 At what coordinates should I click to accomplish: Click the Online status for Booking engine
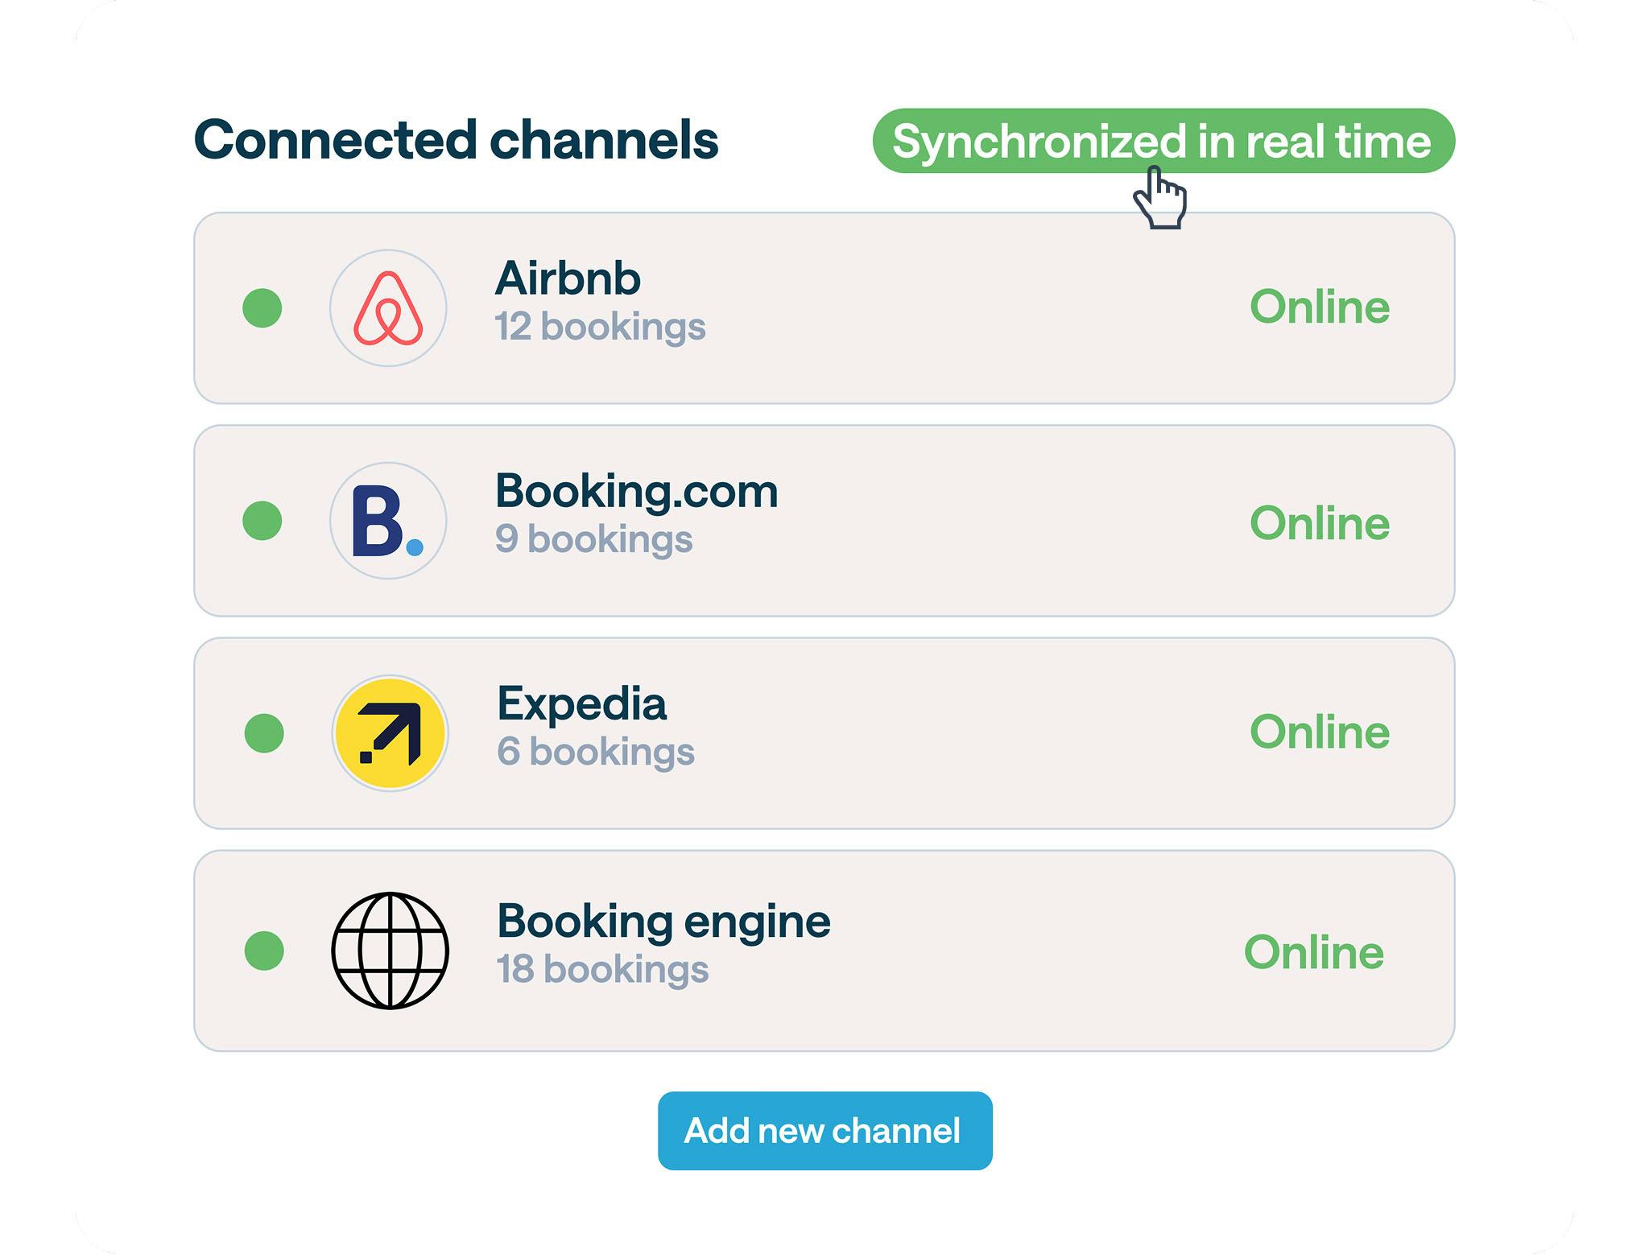point(1313,952)
